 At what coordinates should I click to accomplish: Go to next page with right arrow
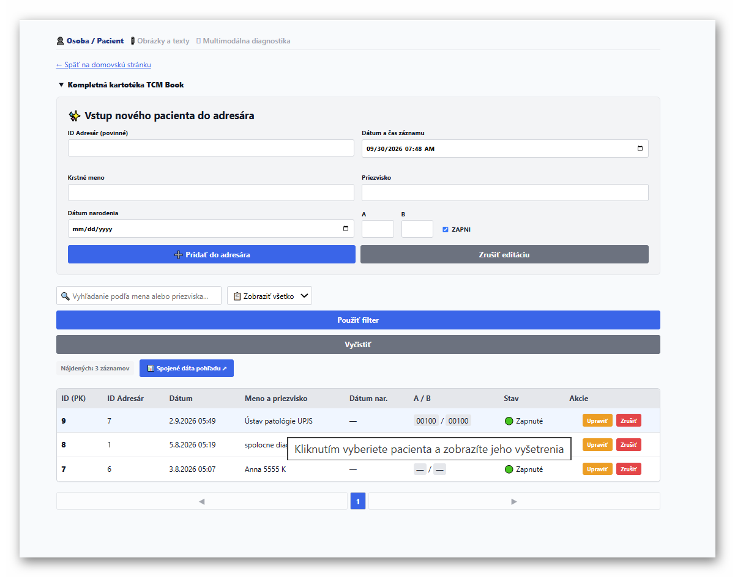[514, 501]
